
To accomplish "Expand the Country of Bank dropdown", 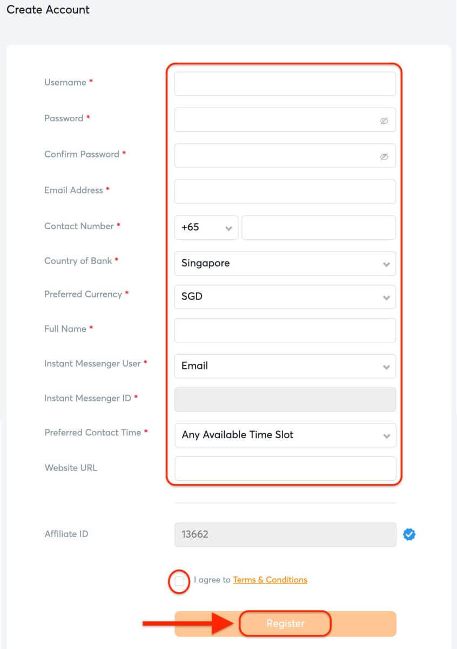I will pyautogui.click(x=285, y=263).
